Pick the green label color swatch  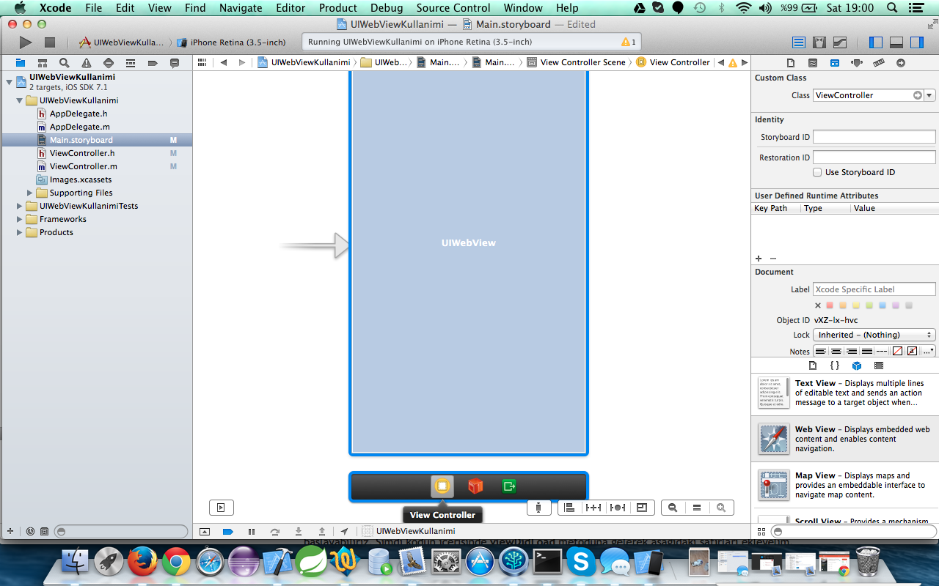pos(869,305)
